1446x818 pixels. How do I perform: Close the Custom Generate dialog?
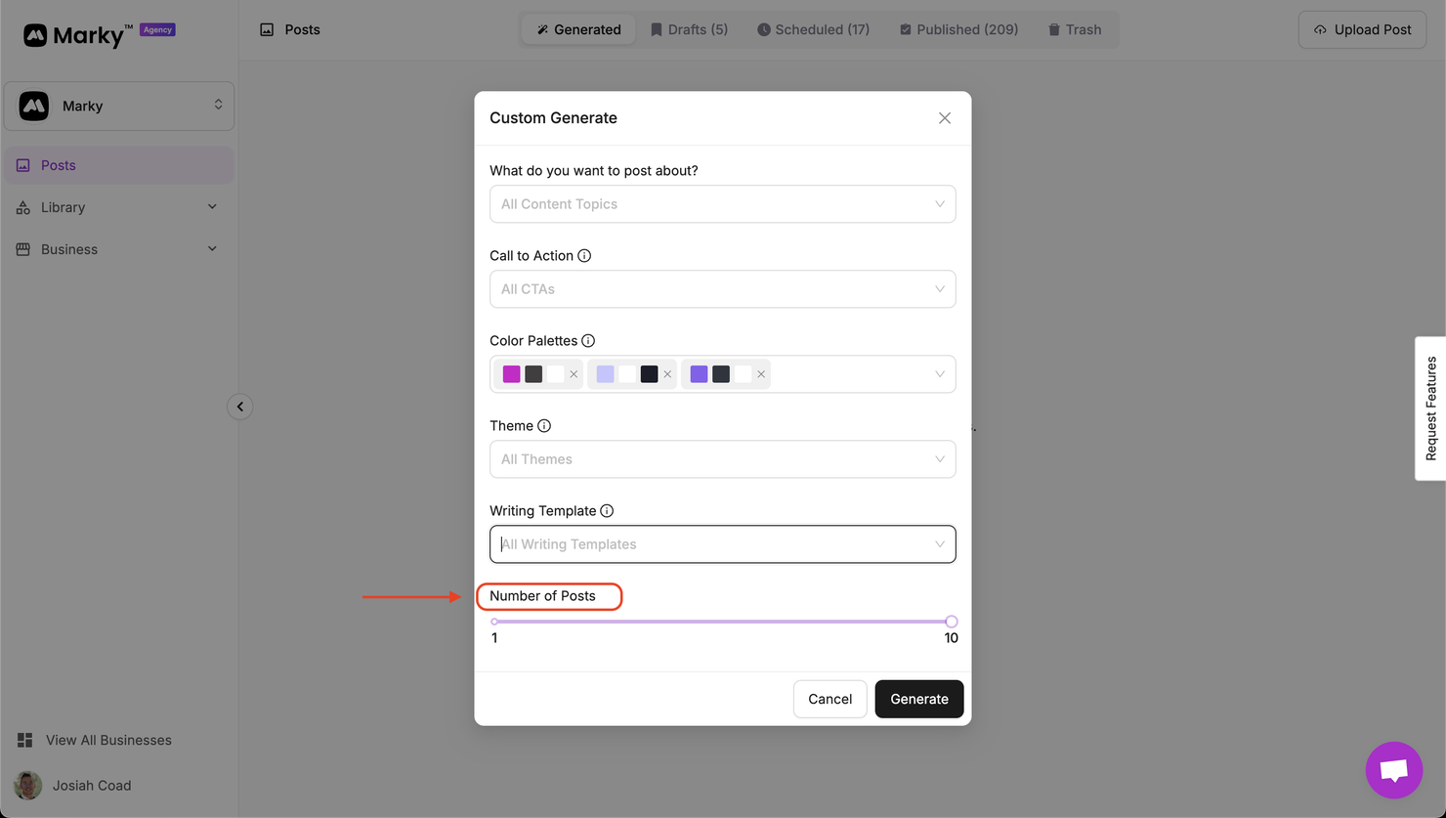coord(944,118)
